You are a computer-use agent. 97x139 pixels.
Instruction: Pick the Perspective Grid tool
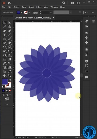point(9,55)
